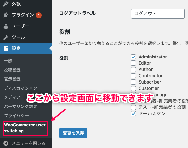Click the Tools wrench icon

[x=6, y=37]
